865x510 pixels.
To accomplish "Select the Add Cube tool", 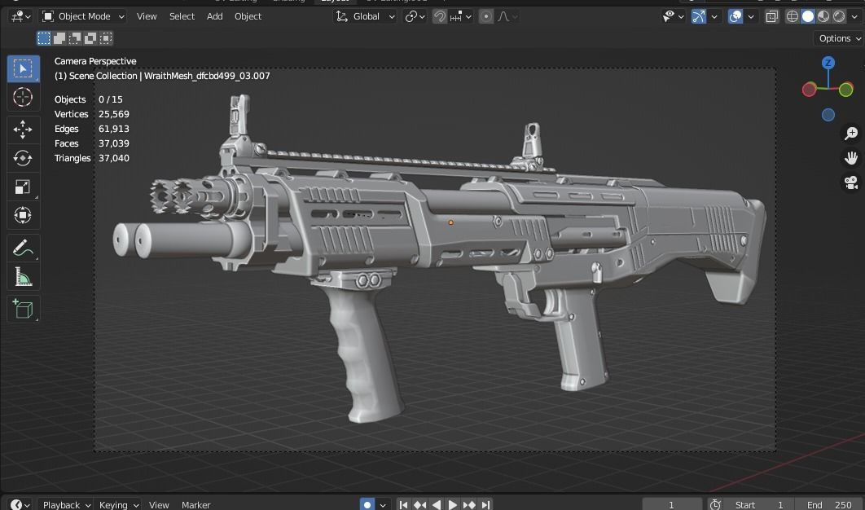I will (23, 309).
